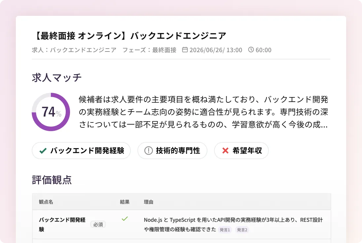Click the フェーズ：最終面接 phase label
362x243 pixels.
(149, 50)
